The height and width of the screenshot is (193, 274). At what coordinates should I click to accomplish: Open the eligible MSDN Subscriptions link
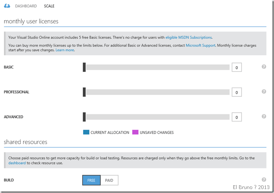click(x=188, y=37)
